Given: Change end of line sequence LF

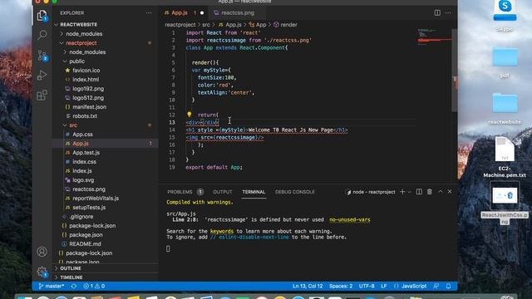Looking at the screenshot, I should [x=384, y=286].
